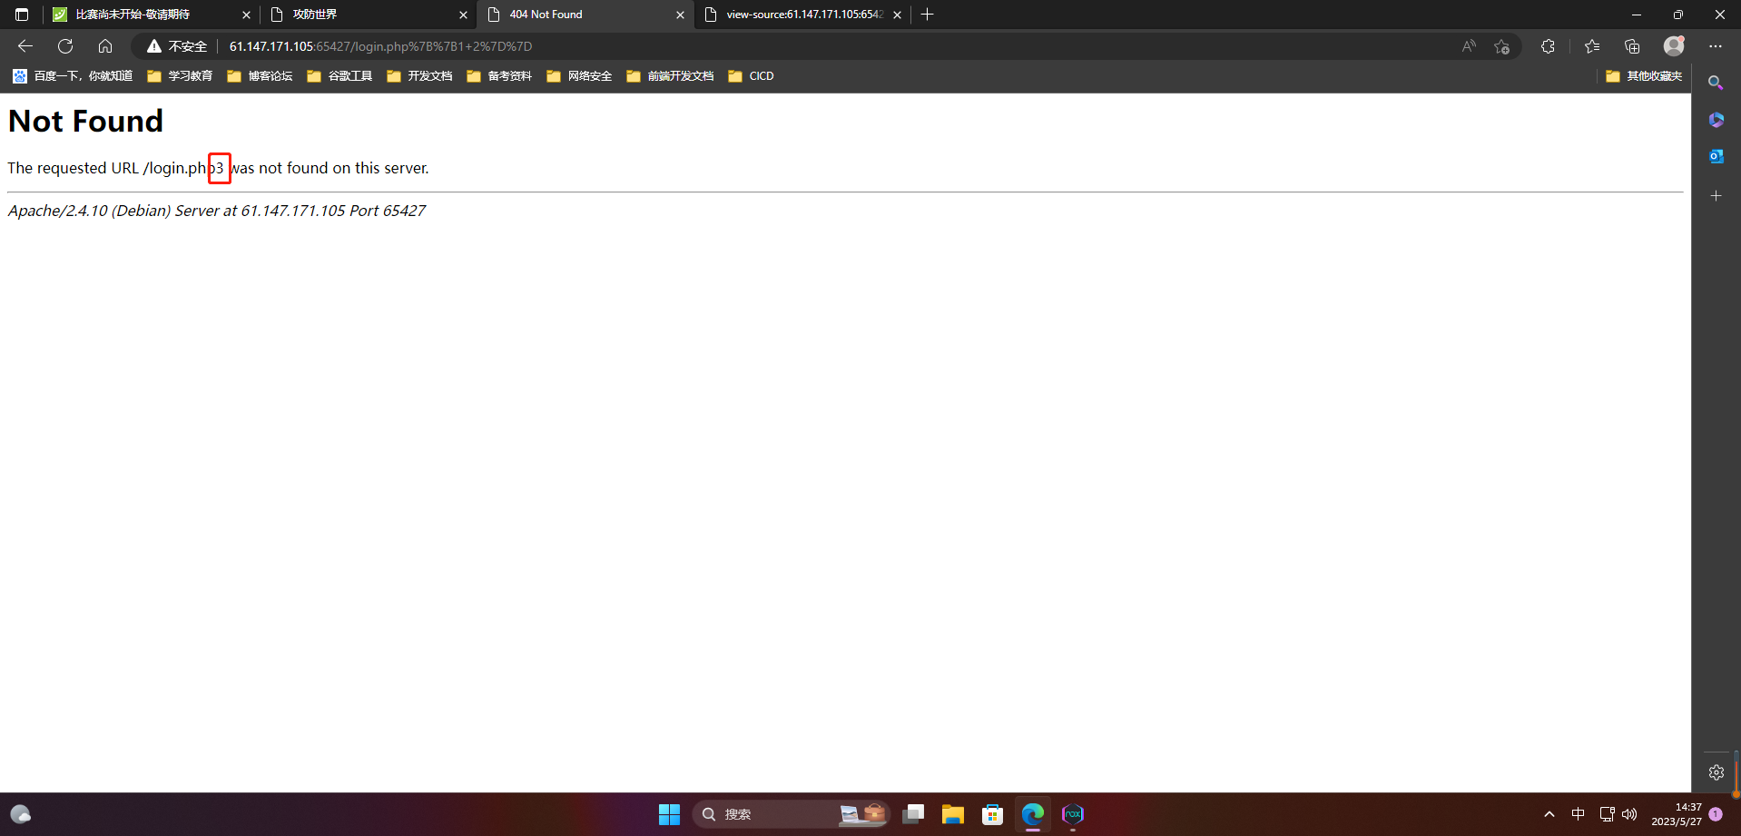Image resolution: width=1741 pixels, height=836 pixels.
Task: Open the browser's more options menu
Action: [1716, 45]
